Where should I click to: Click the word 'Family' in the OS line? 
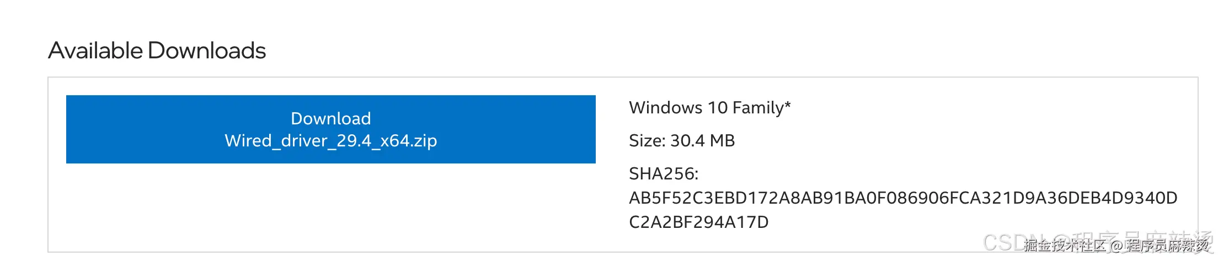coord(758,108)
